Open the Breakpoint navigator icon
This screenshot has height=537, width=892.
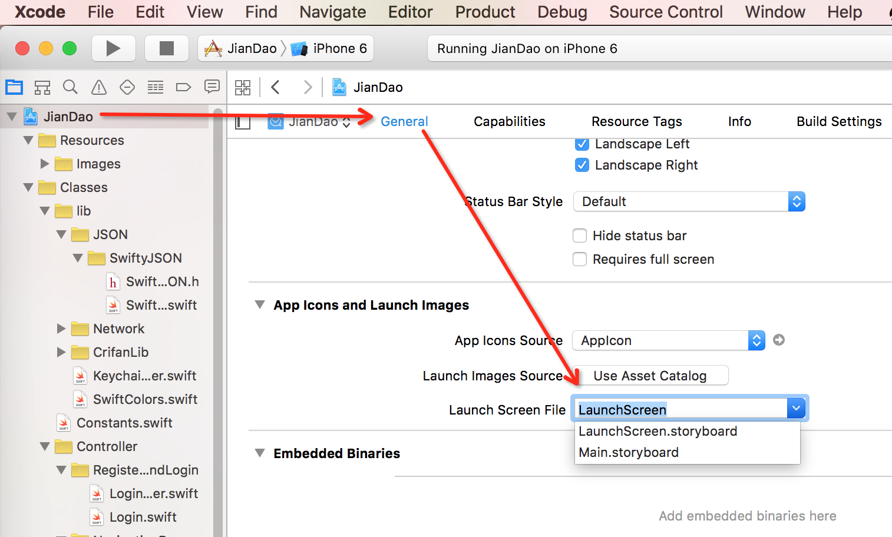click(x=183, y=88)
